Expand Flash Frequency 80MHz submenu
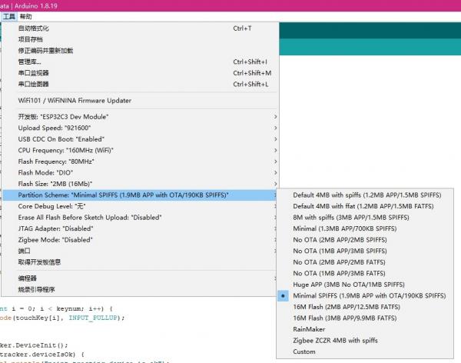Screen dimensions: 461x363 pyautogui.click(x=140, y=162)
